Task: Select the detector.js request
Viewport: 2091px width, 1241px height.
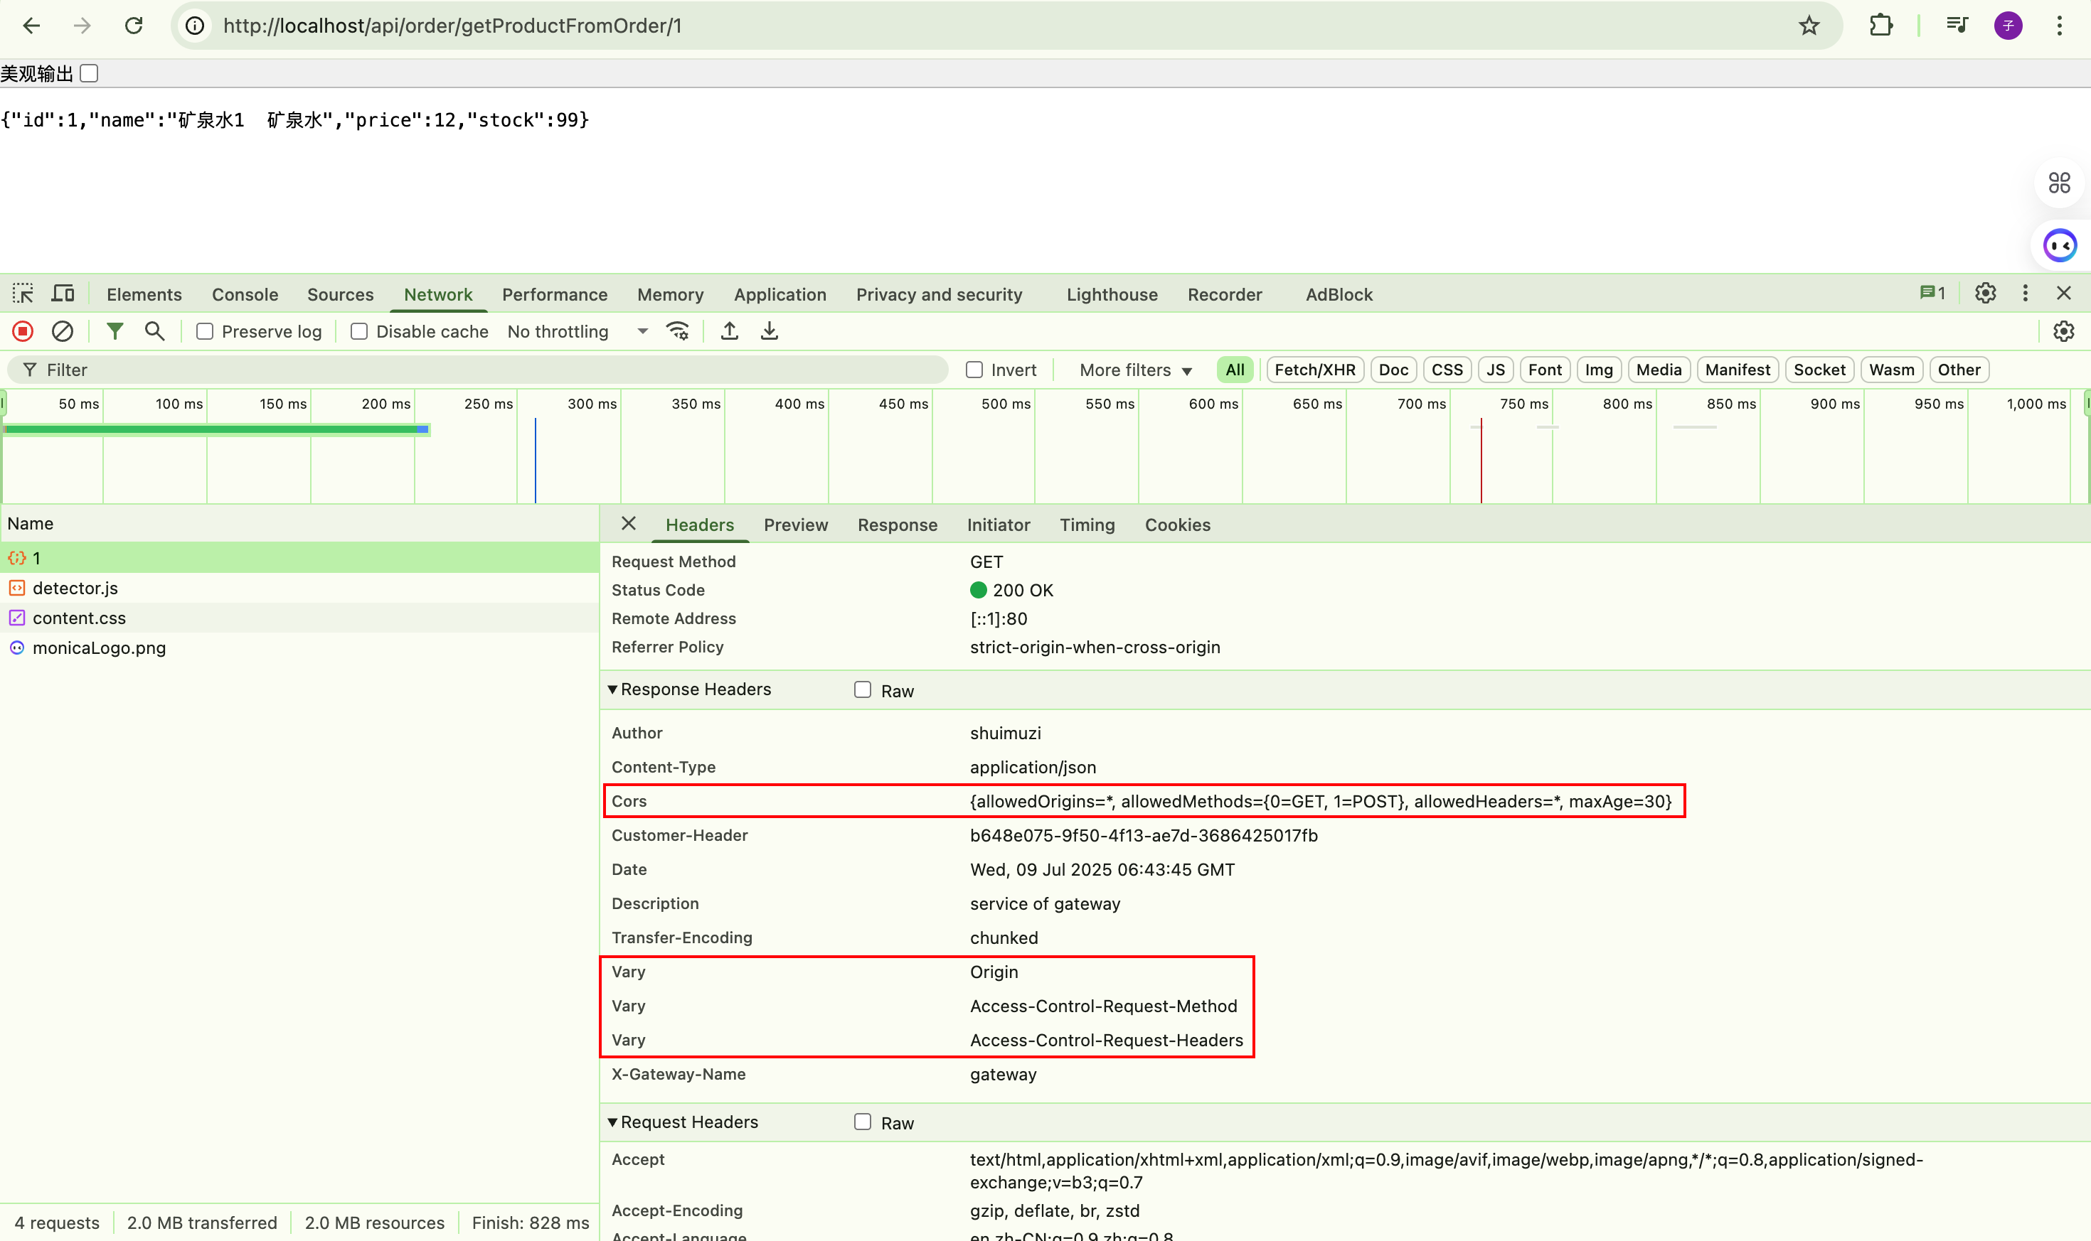Action: pos(299,588)
